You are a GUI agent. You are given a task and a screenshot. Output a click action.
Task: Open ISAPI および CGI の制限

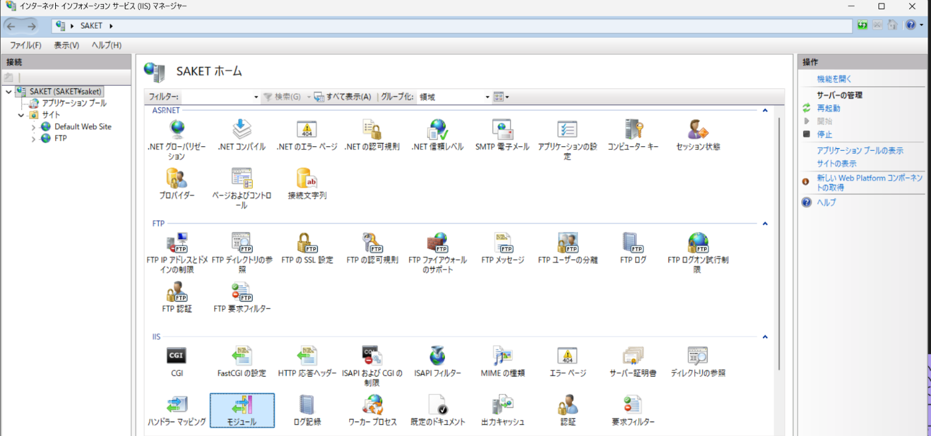(x=372, y=366)
